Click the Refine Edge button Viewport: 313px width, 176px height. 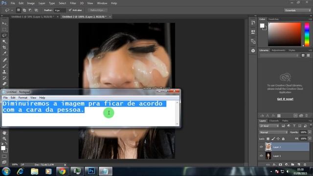[x=98, y=10]
